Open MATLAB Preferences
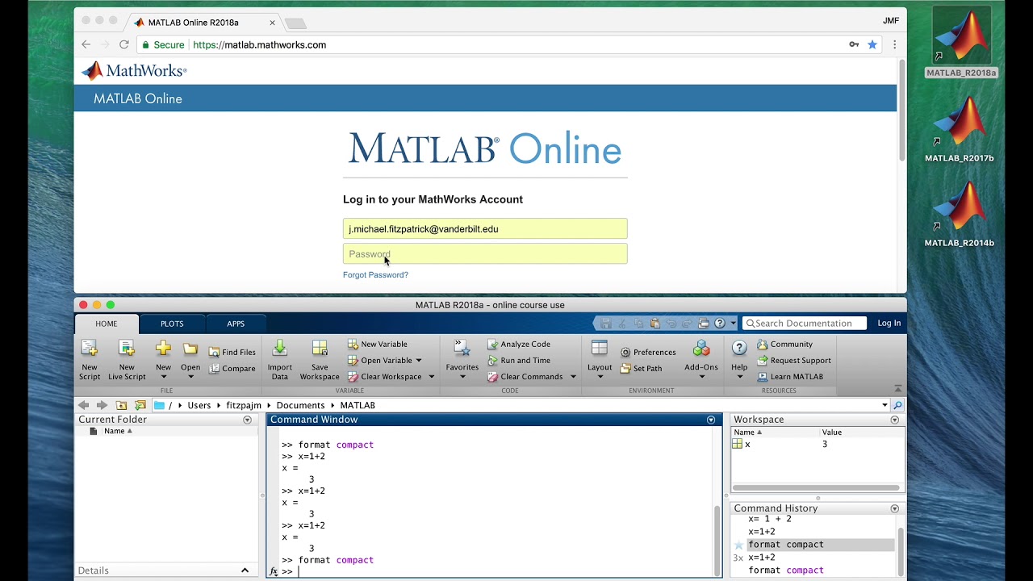 click(648, 352)
